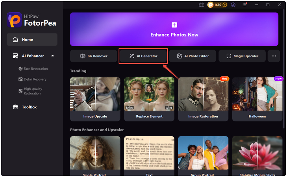
Task: Click the Image Restoration label
Action: pos(203,116)
